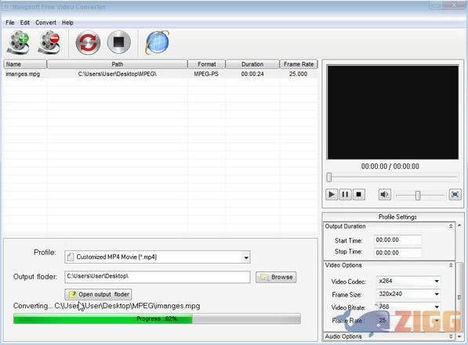Open the Edit menu
This screenshot has width=468, height=345.
tap(25, 23)
